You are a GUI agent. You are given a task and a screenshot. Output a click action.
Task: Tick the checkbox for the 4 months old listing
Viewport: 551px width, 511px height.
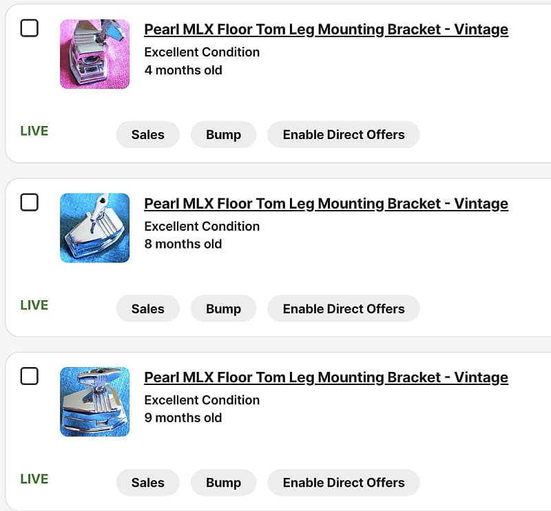click(29, 29)
